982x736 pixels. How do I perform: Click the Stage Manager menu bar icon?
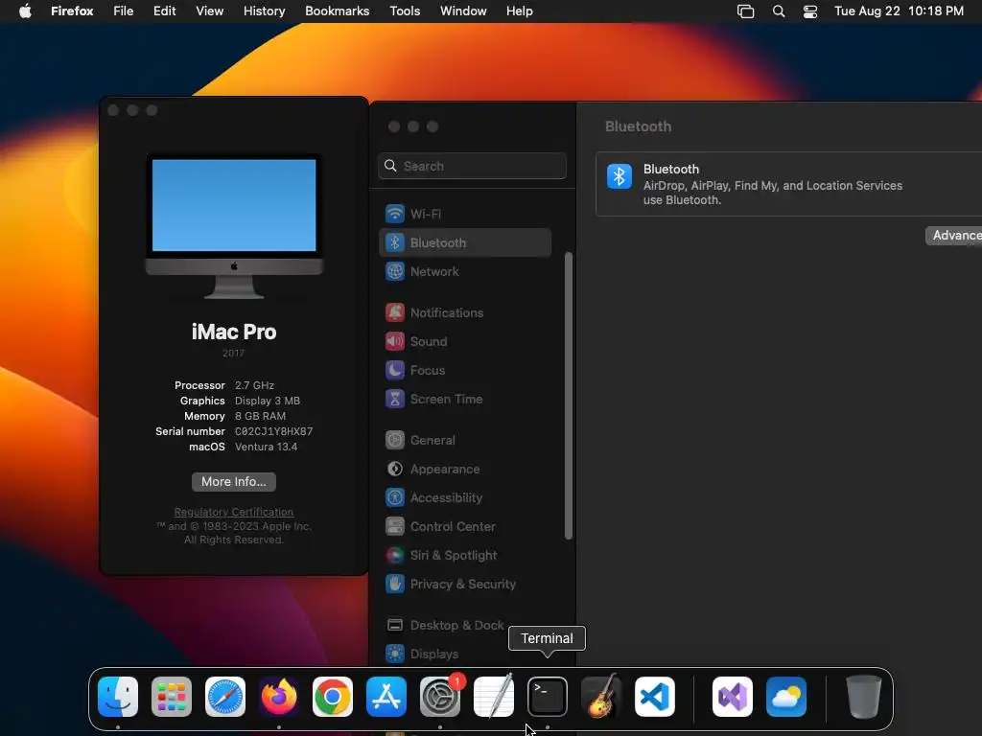745,11
